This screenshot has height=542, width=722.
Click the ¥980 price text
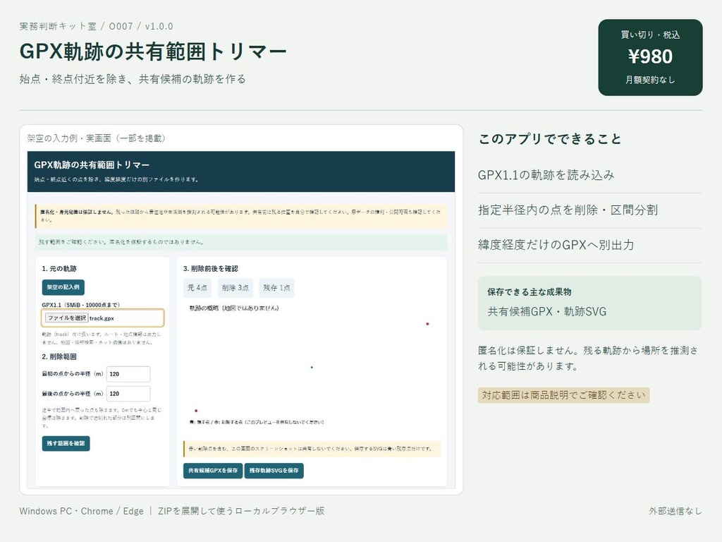(650, 56)
